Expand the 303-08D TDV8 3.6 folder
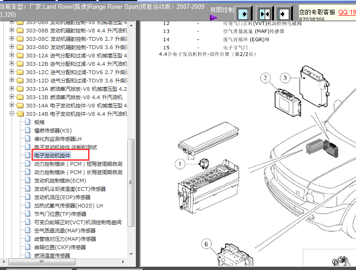356x270 pixels. point(12,47)
